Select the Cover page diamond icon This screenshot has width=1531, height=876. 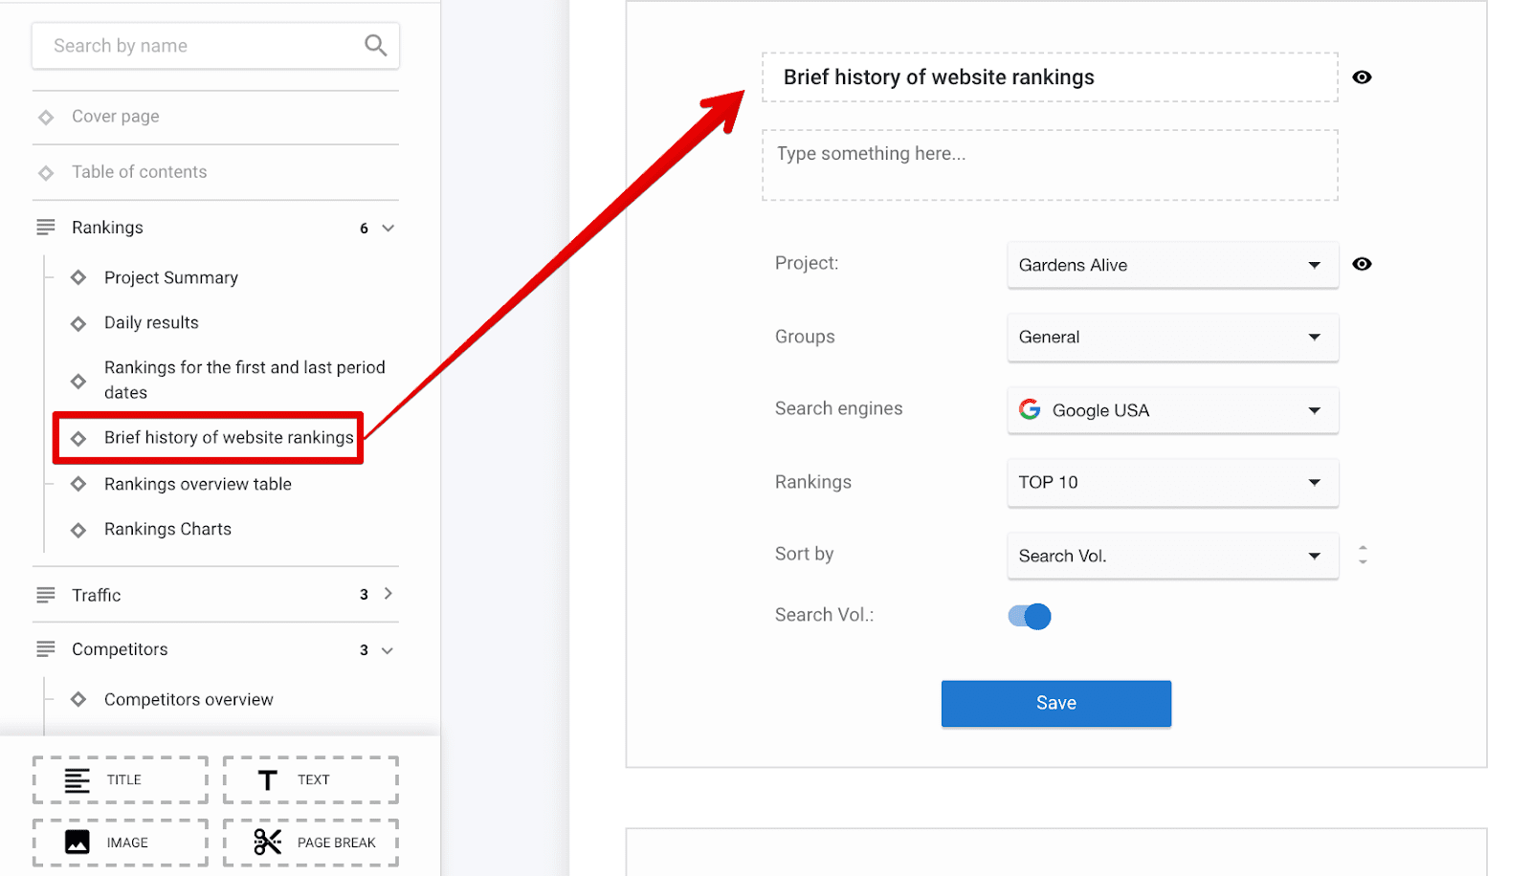point(46,117)
